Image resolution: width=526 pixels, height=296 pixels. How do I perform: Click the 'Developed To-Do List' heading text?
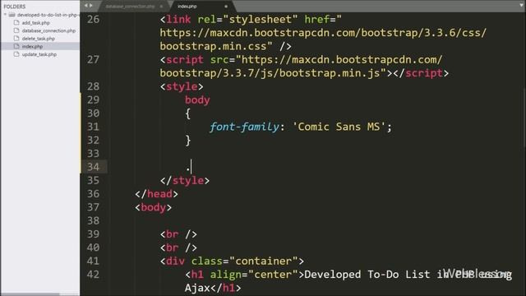click(x=367, y=275)
